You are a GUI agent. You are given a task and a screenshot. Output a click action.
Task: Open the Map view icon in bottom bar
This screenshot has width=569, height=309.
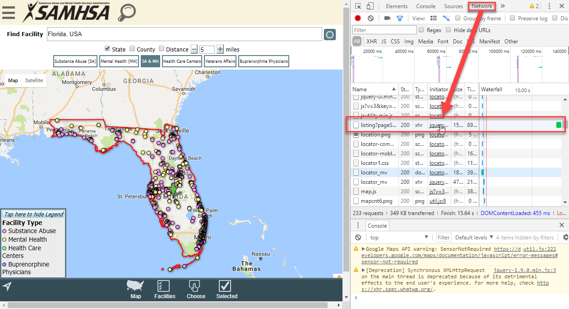point(136,290)
